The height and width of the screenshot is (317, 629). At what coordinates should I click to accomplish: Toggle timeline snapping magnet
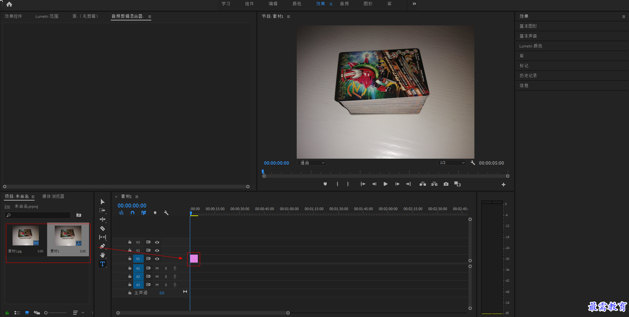point(133,213)
